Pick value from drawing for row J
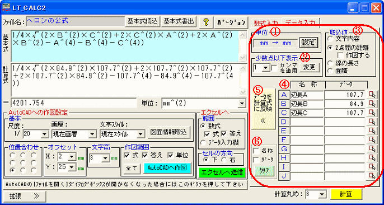Screen dimensions: 384x205 tap(372, 176)
